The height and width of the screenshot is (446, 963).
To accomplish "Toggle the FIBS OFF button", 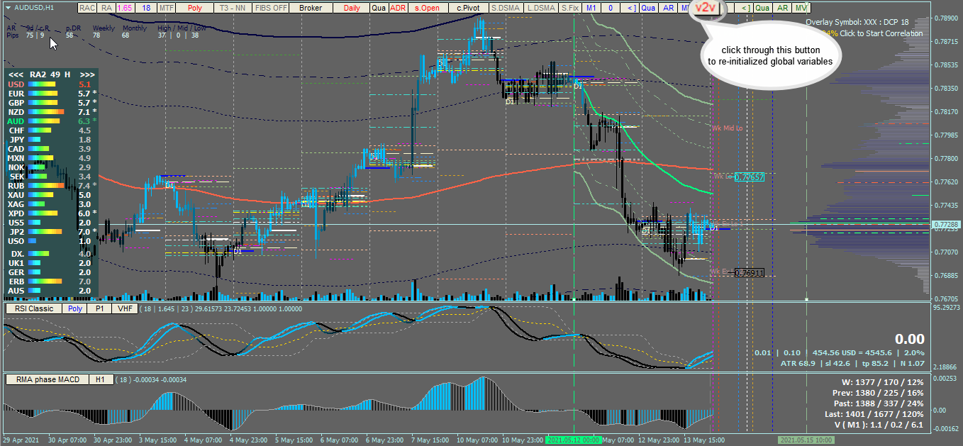I will (272, 8).
